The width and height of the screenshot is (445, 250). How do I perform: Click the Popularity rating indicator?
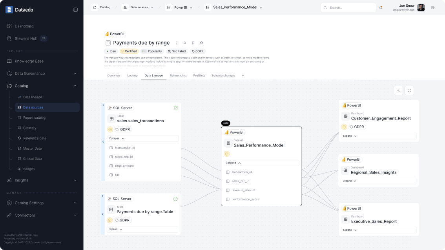click(152, 51)
